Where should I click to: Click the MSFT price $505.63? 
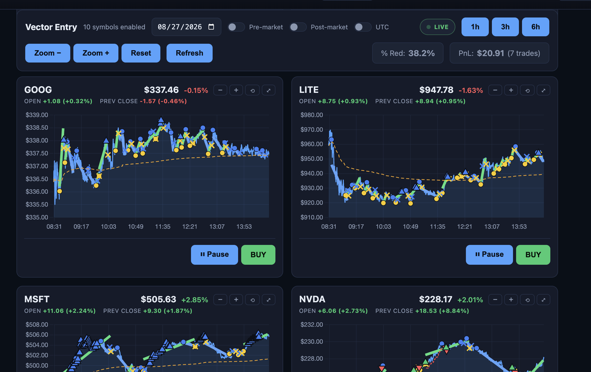click(x=158, y=299)
